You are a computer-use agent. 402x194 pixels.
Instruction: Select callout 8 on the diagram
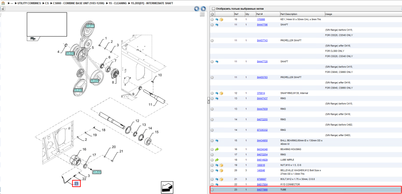[113, 83]
